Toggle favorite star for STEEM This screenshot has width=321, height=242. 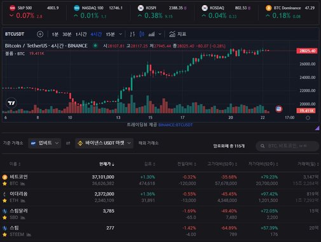tap(4, 234)
